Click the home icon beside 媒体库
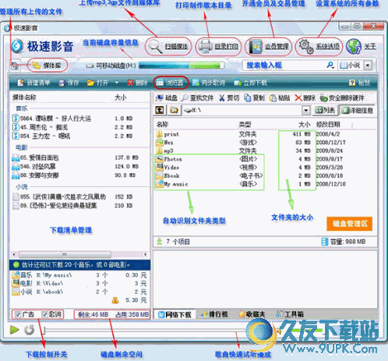Screen dimensions: 388x361 point(15,65)
